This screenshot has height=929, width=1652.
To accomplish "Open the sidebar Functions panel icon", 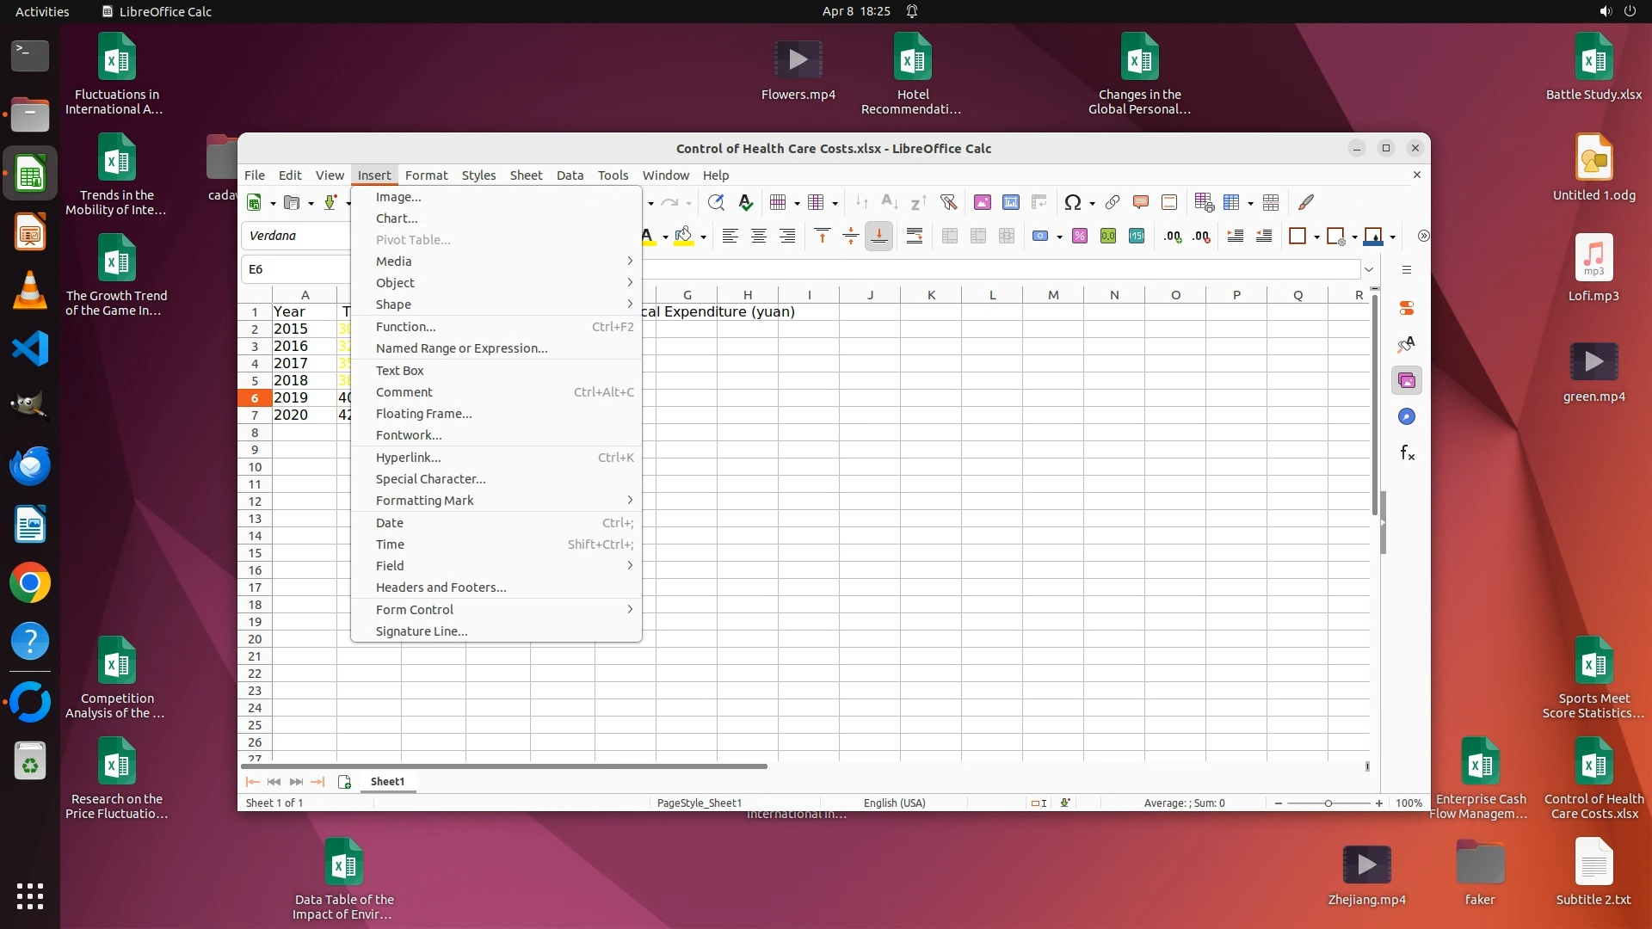I will coord(1407,453).
